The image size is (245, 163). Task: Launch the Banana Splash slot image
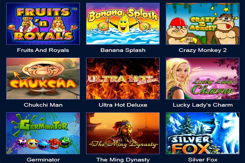tap(123, 24)
